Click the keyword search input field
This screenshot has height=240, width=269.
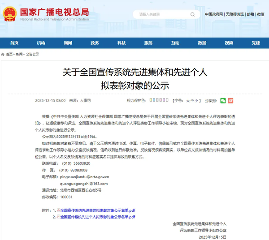[161, 14]
